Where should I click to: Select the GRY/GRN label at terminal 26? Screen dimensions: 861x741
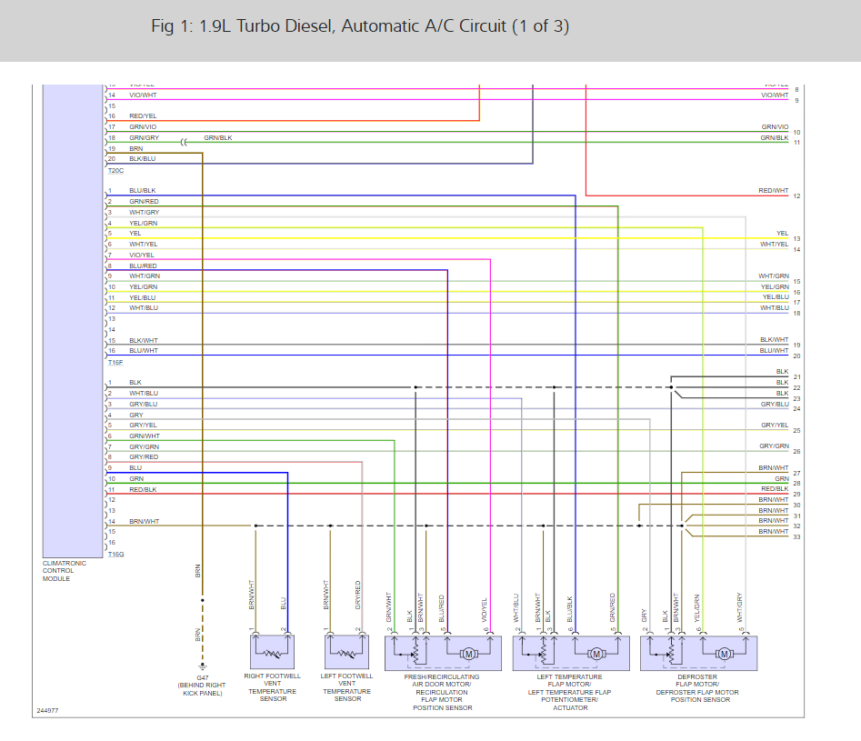(774, 446)
